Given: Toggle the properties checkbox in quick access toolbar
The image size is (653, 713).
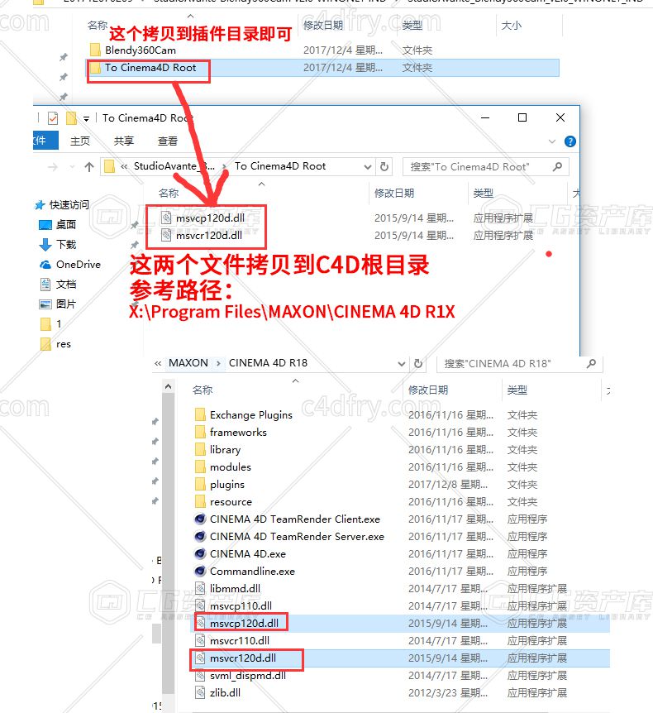Looking at the screenshot, I should tap(53, 118).
